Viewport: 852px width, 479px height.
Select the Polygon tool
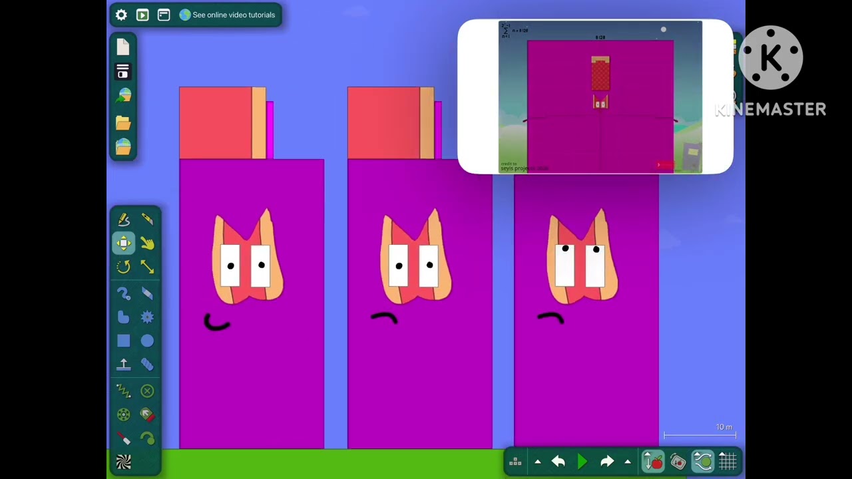[124, 317]
